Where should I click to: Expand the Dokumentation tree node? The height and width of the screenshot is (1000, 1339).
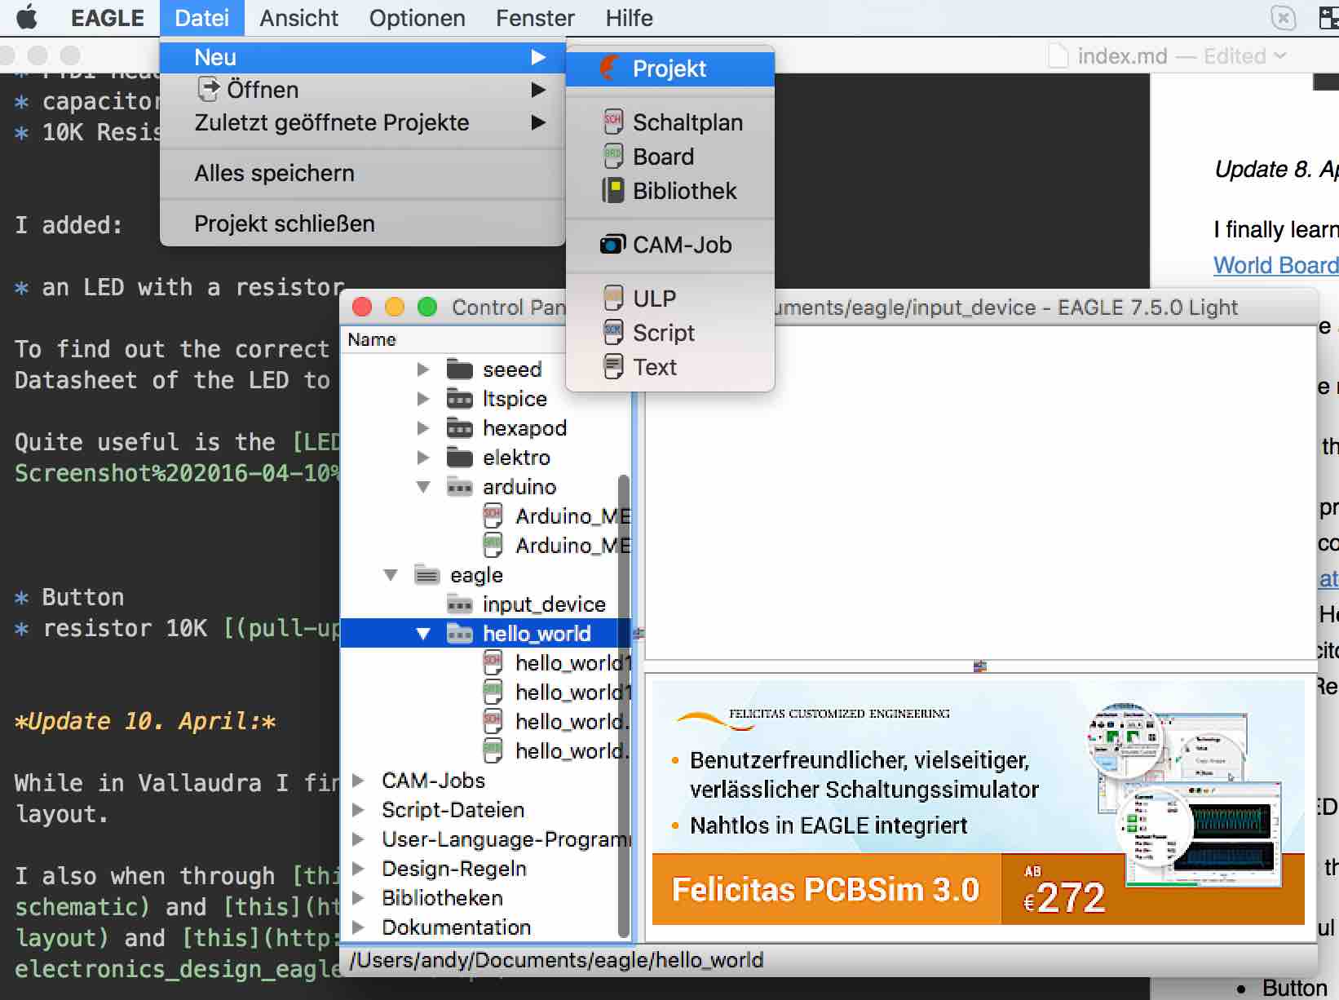(358, 927)
